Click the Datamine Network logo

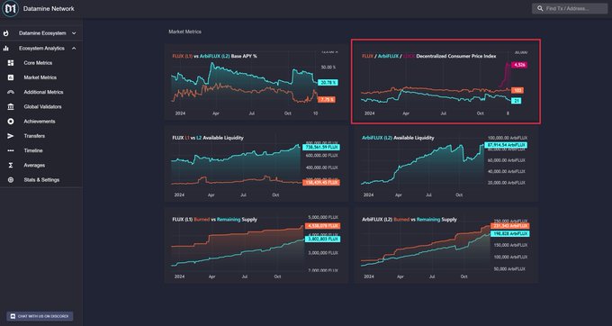click(x=10, y=8)
